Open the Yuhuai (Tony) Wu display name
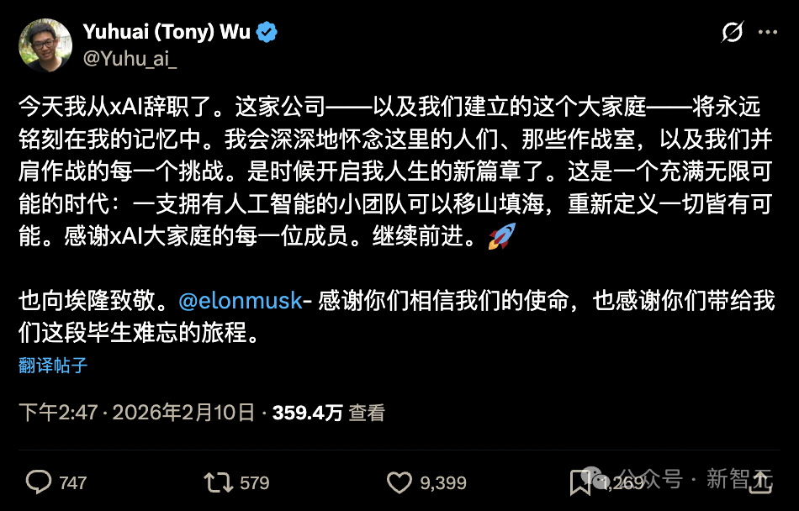The width and height of the screenshot is (799, 511). (167, 32)
